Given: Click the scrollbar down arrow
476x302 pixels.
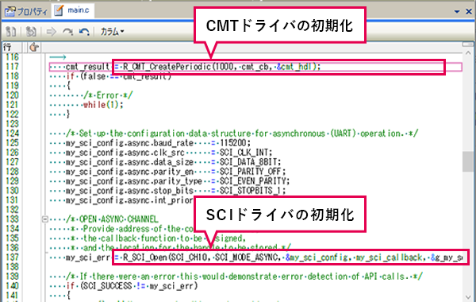Looking at the screenshot, I should click(468, 296).
